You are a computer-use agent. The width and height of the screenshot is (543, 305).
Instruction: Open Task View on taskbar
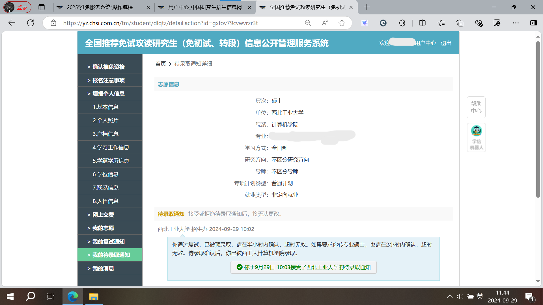point(51,297)
